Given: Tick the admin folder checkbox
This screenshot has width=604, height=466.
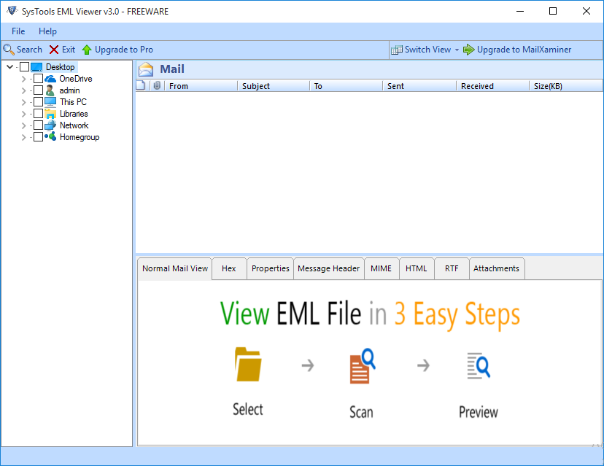Looking at the screenshot, I should [x=38, y=90].
